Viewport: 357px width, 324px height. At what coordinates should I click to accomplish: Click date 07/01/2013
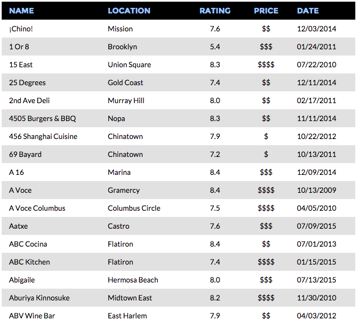tap(317, 244)
